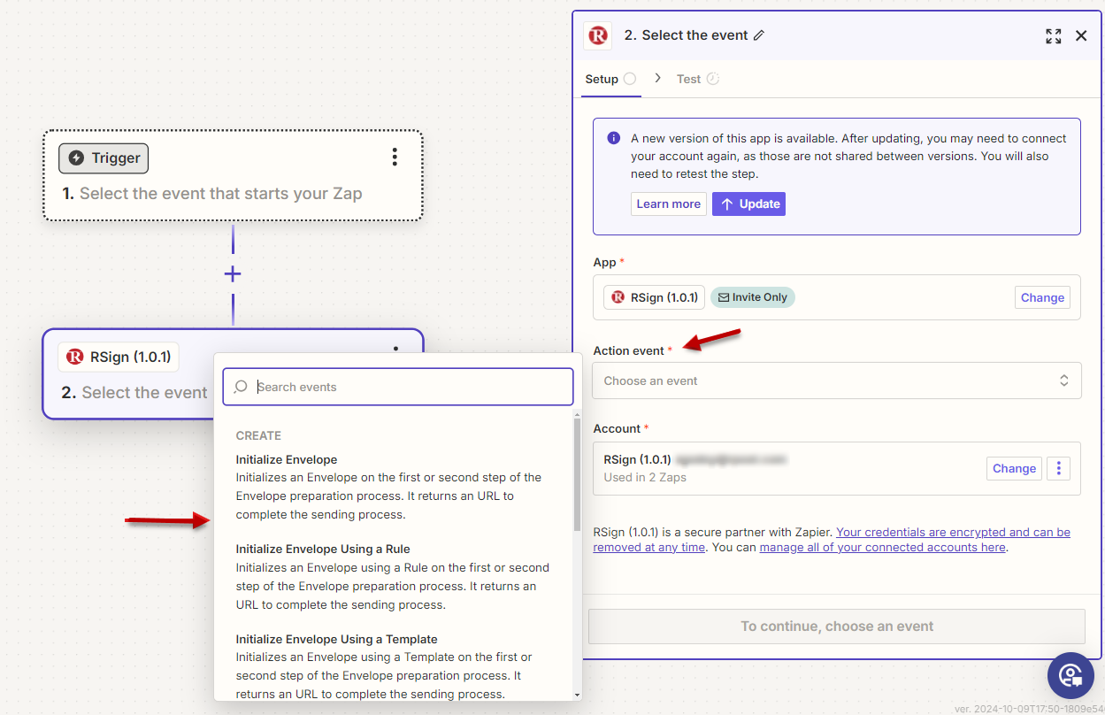This screenshot has width=1105, height=715.
Task: Click the Test tab status icon
Action: pos(713,79)
